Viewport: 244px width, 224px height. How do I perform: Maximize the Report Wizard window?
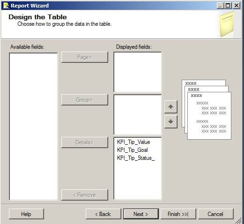coord(228,6)
